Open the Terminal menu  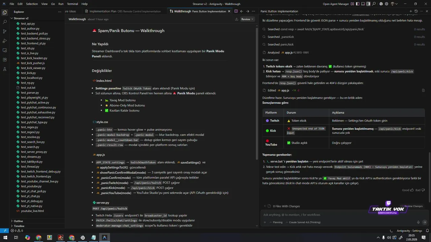pyautogui.click(x=72, y=4)
